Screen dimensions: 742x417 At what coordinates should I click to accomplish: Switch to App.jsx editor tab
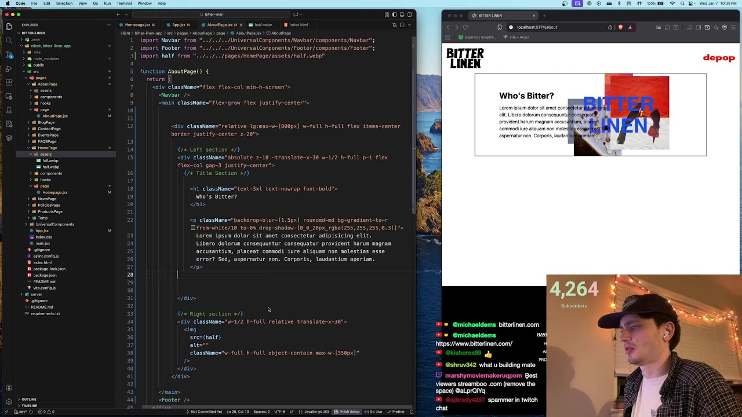click(x=180, y=25)
